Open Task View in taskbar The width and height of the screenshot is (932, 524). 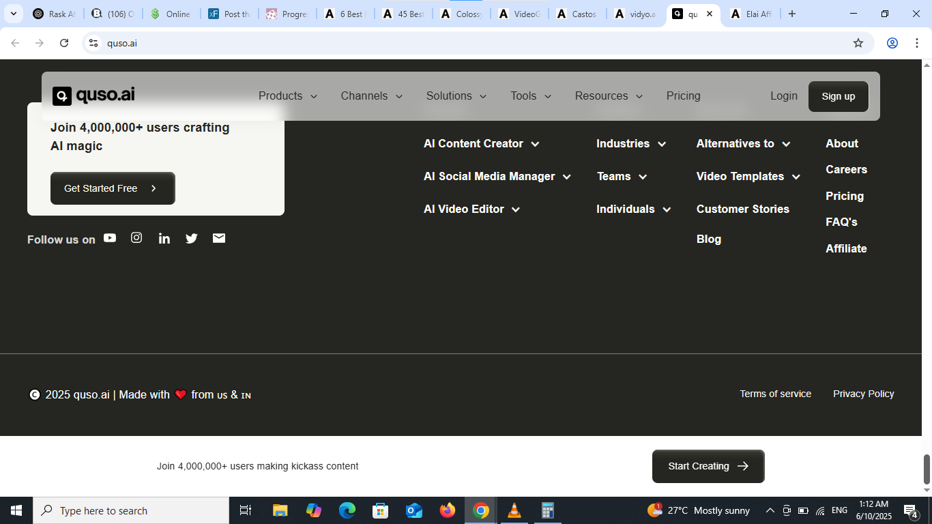click(x=246, y=510)
